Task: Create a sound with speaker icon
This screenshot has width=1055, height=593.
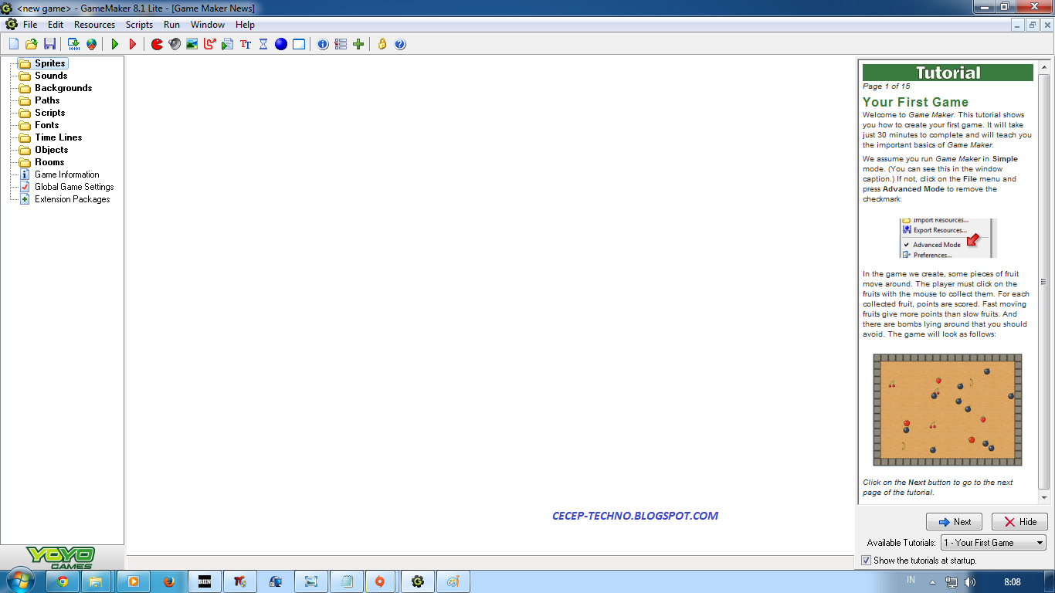Action: pyautogui.click(x=175, y=44)
